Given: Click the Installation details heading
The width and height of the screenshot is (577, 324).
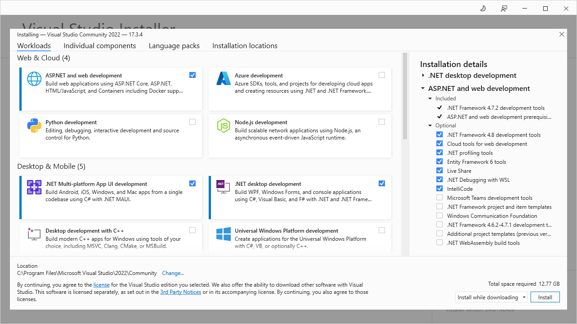Looking at the screenshot, I should click(453, 64).
